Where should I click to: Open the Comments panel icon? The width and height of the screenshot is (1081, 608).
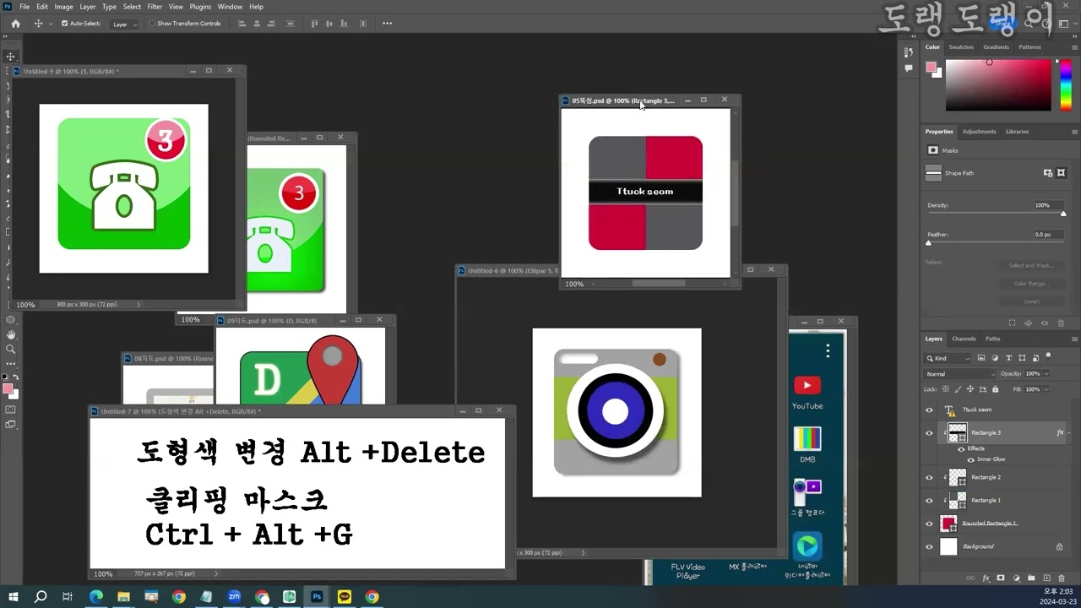click(909, 68)
